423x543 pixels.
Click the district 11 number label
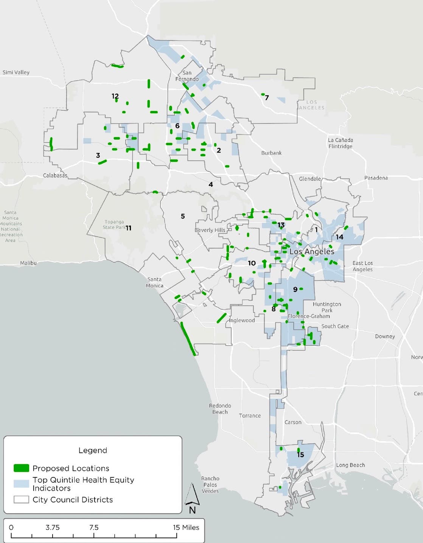(129, 228)
